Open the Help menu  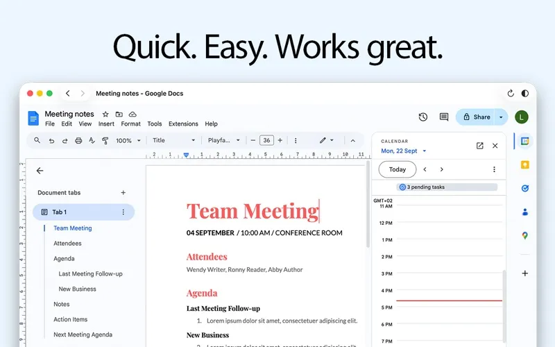coord(212,124)
